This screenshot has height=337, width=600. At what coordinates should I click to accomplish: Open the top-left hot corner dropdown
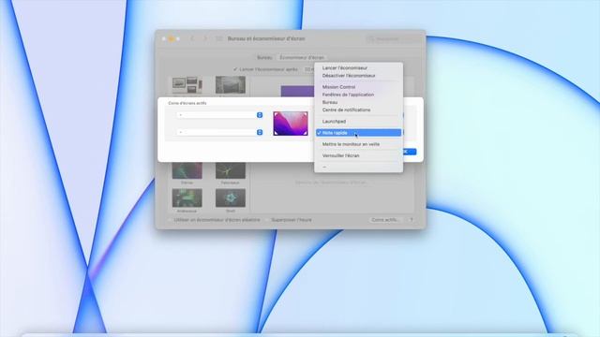point(219,115)
